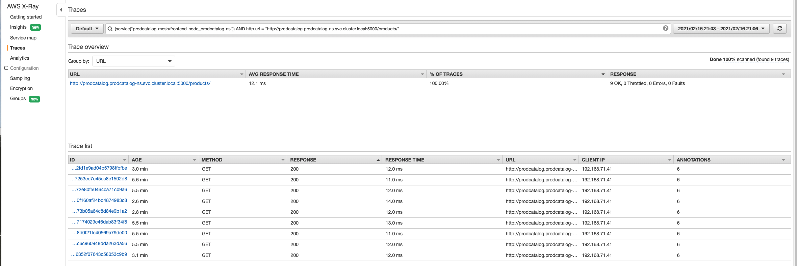
Task: Open trace ...c6c960948dda263da56
Action: pos(100,243)
